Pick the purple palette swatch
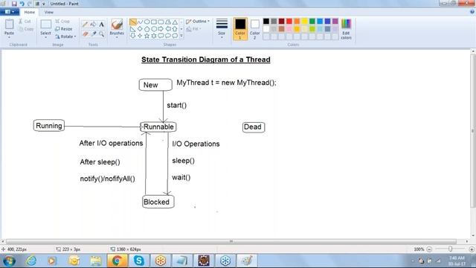The width and height of the screenshot is (476, 268). (x=335, y=21)
